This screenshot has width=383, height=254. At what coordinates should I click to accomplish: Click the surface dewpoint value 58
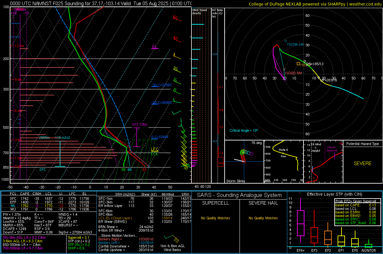(x=123, y=170)
